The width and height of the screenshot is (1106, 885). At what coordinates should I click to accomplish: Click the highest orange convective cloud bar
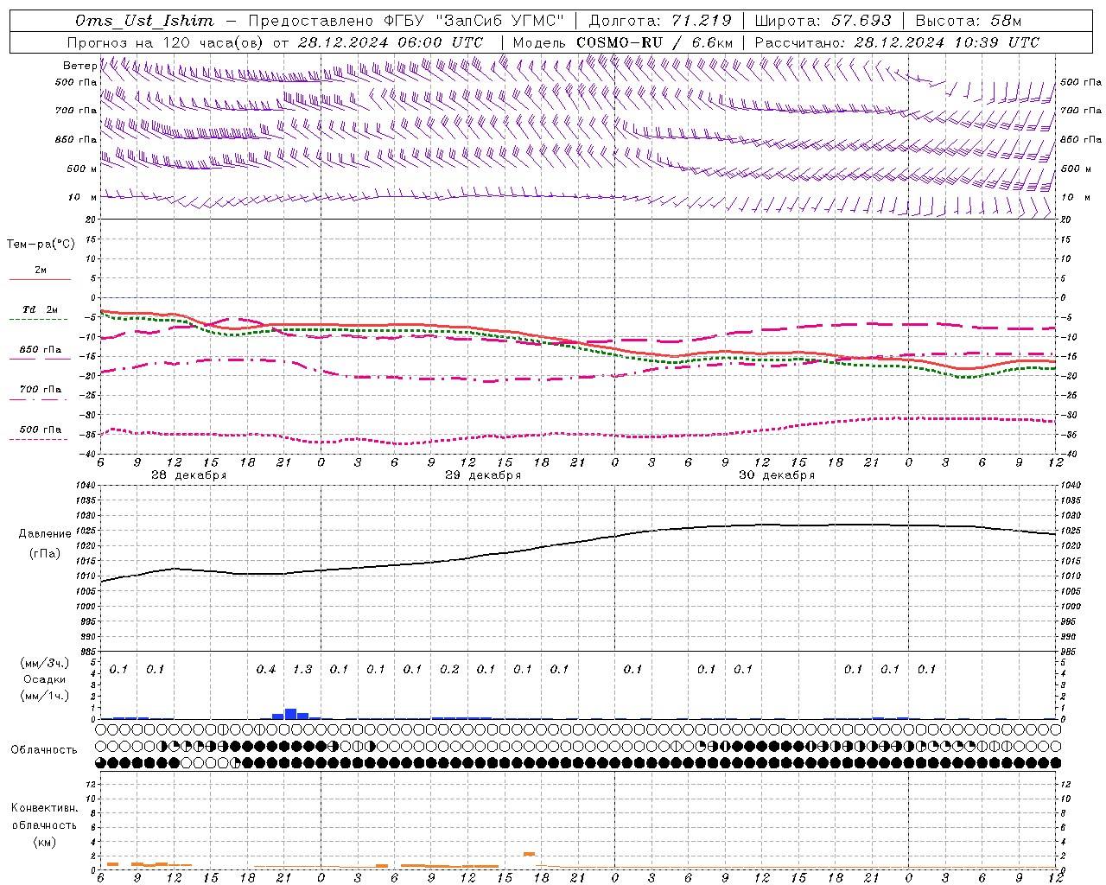(529, 854)
